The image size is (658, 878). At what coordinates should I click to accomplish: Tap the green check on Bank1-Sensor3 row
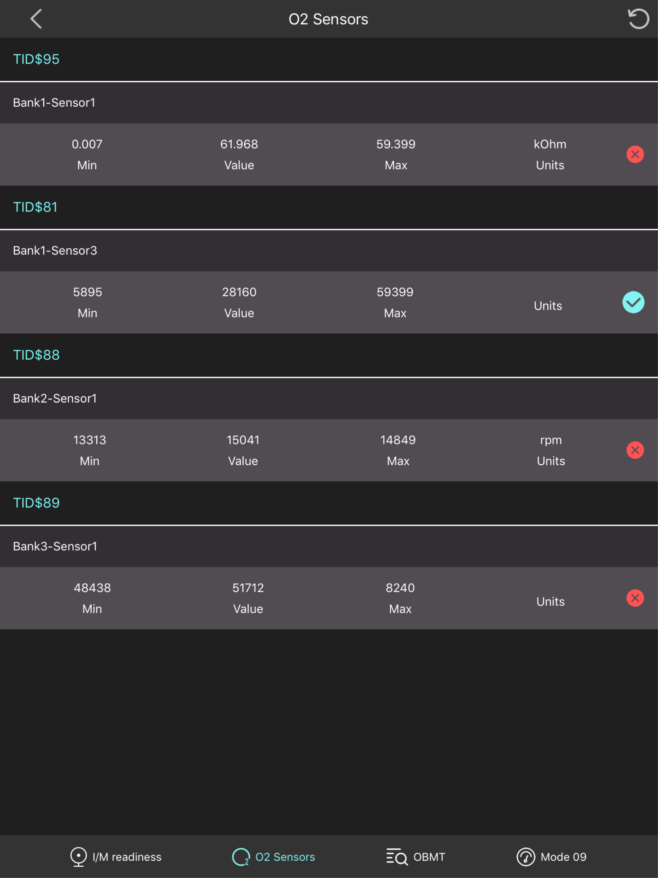[x=634, y=302]
